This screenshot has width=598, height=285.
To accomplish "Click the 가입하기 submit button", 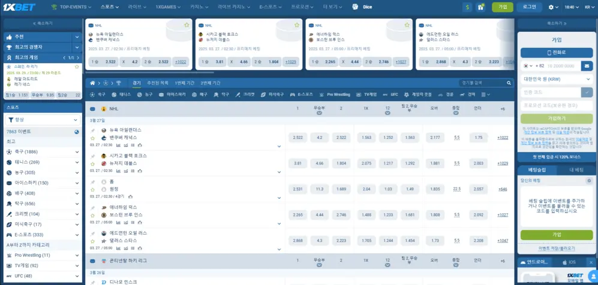I will click(557, 119).
